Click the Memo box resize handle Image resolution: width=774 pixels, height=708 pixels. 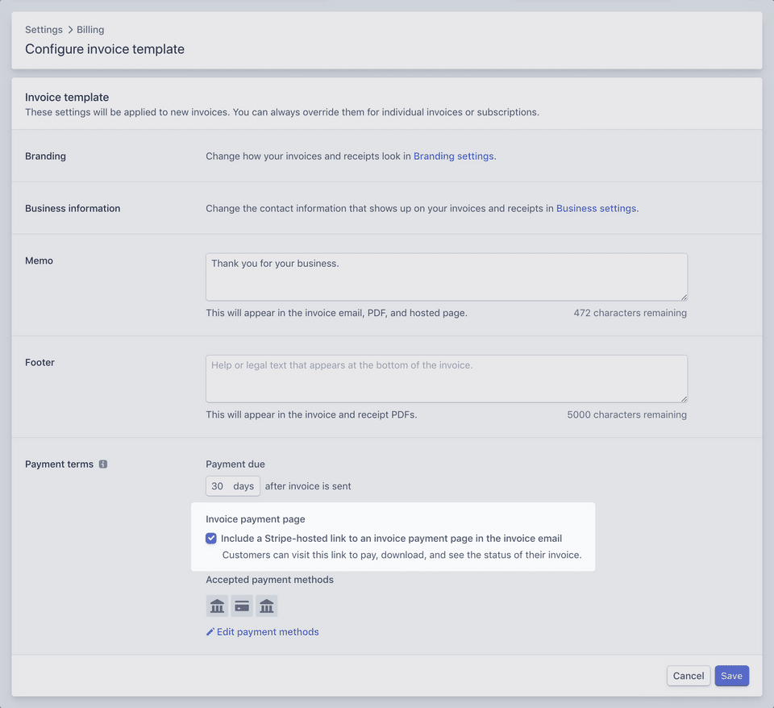(x=684, y=297)
